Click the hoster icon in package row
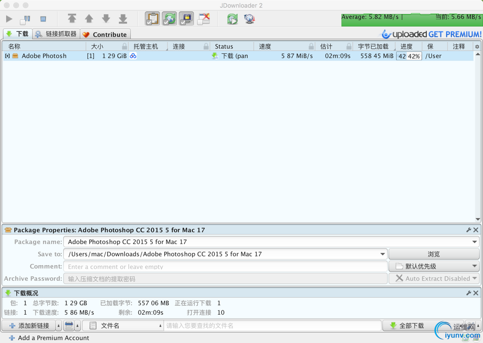Screen dimensions: 483x343 (133, 56)
